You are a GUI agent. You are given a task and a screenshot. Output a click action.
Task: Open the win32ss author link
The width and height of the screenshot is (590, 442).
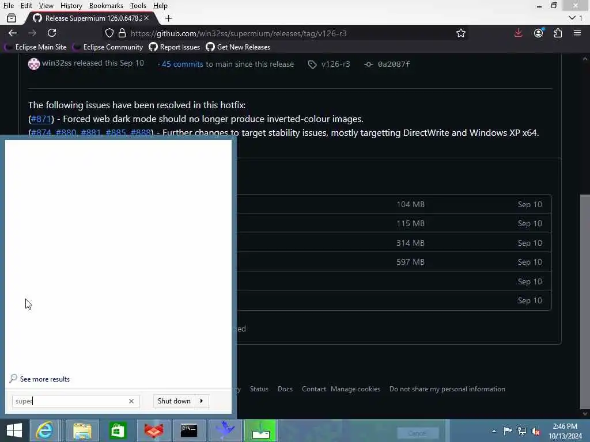(56, 63)
